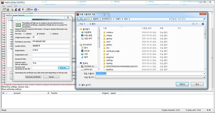Click the Common name server address field
This screenshot has height=113, width=215.
coord(51,63)
